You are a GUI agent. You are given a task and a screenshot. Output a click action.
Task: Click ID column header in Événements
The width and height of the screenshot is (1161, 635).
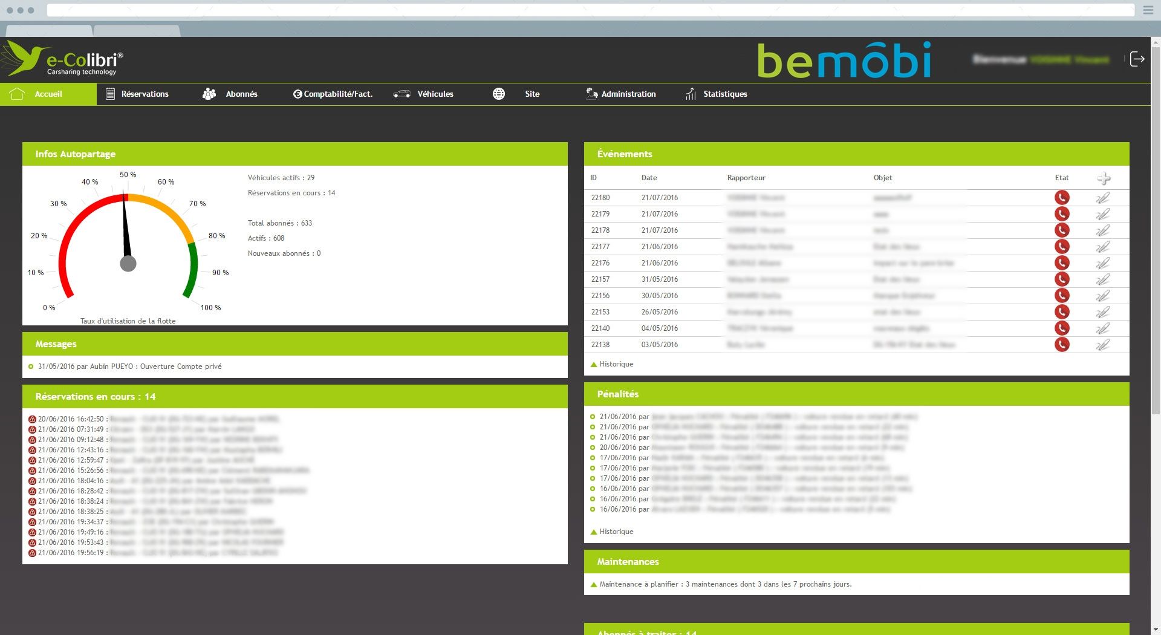point(593,178)
